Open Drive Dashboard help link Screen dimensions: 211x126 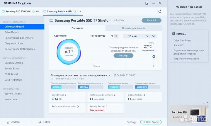(x=182, y=40)
